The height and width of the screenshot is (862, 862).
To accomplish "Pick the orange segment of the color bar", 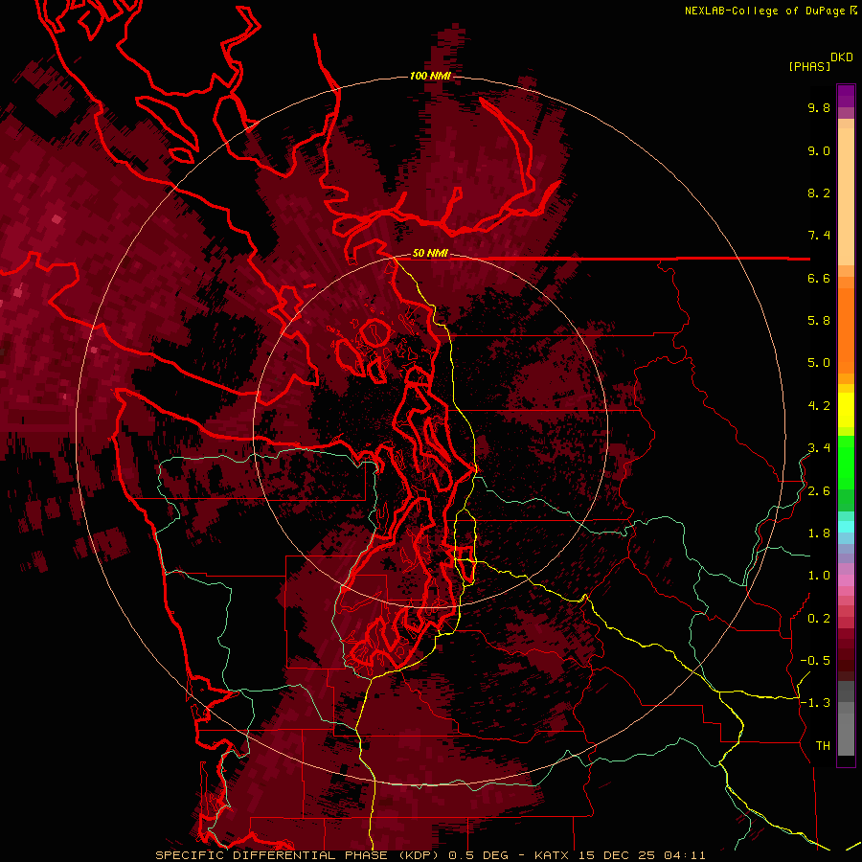I will point(846,329).
